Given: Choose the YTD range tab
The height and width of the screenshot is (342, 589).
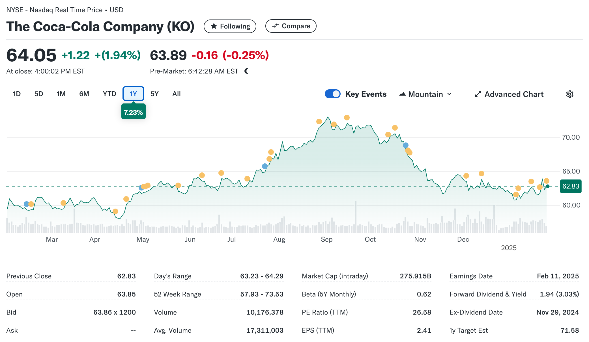Looking at the screenshot, I should pos(109,94).
